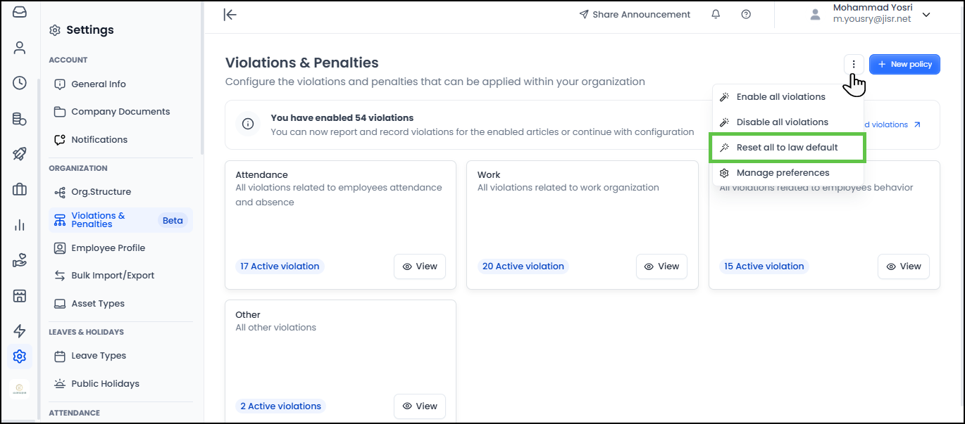
Task: Open Share Announcement
Action: click(635, 15)
